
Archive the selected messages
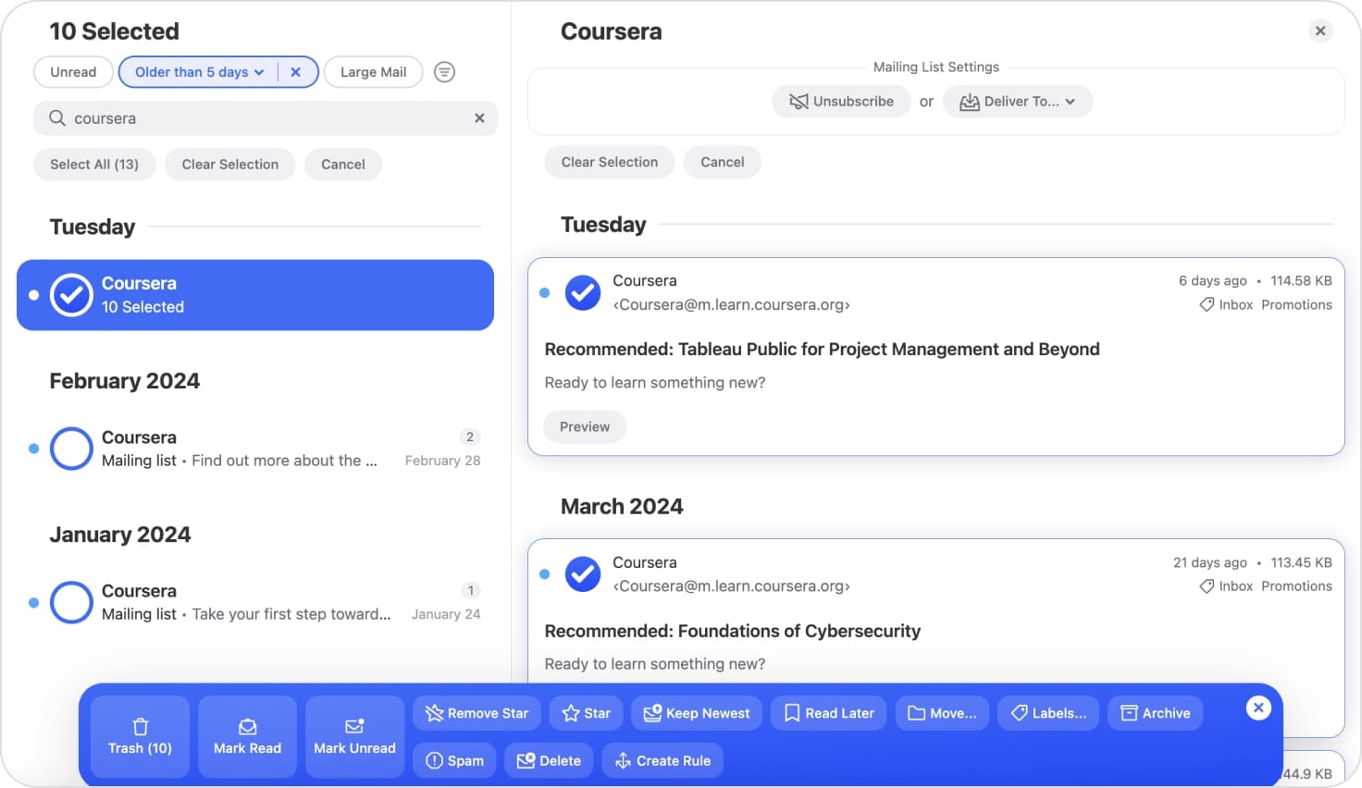1155,713
